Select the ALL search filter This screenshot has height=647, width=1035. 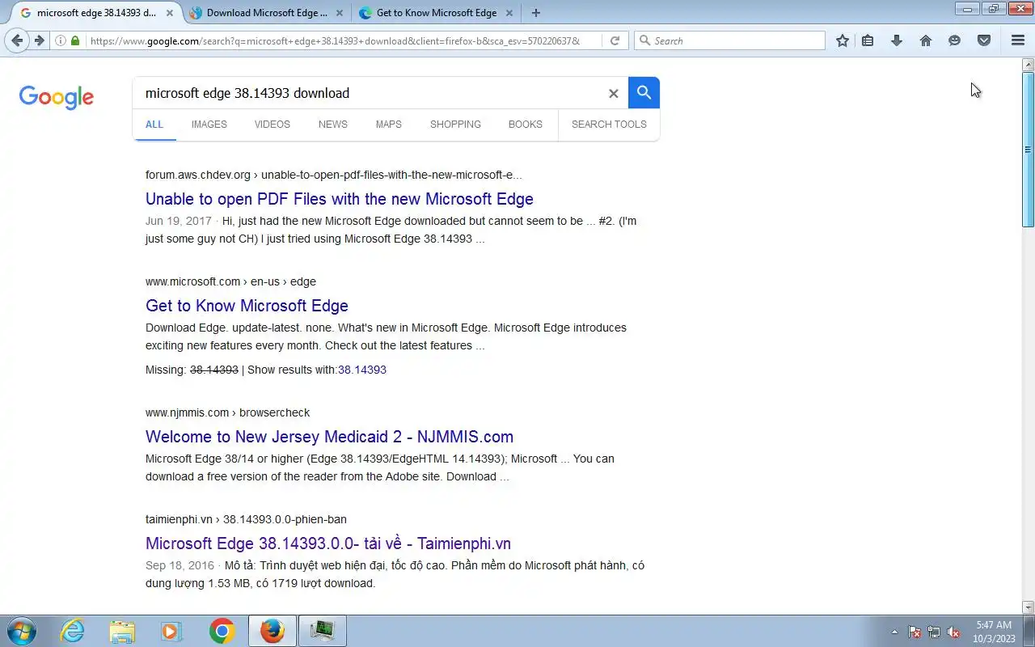154,125
